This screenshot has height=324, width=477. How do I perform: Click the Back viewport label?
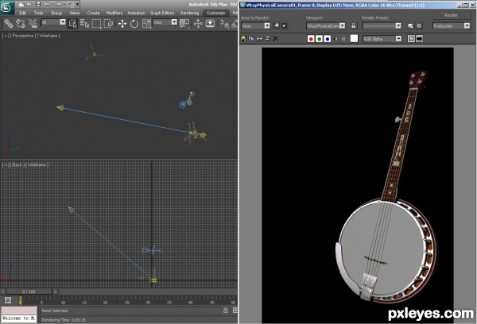17,164
